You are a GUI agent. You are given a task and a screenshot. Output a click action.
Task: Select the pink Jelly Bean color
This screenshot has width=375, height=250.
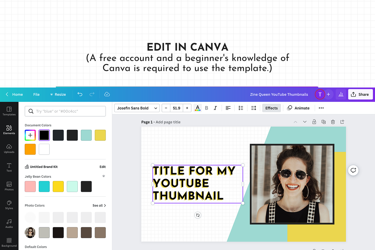(x=30, y=187)
